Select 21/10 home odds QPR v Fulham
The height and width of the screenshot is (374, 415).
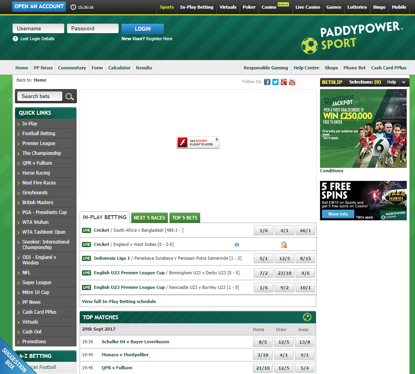click(263, 368)
